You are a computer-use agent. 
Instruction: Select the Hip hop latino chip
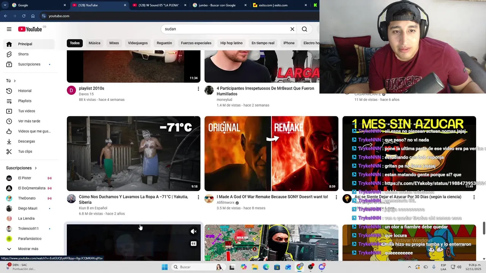click(232, 43)
